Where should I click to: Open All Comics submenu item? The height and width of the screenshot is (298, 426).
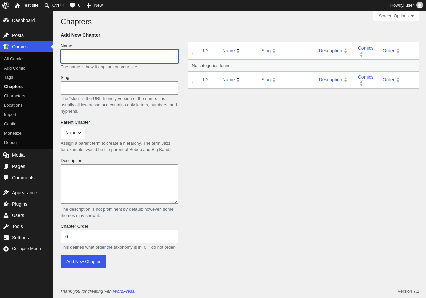tap(27, 59)
